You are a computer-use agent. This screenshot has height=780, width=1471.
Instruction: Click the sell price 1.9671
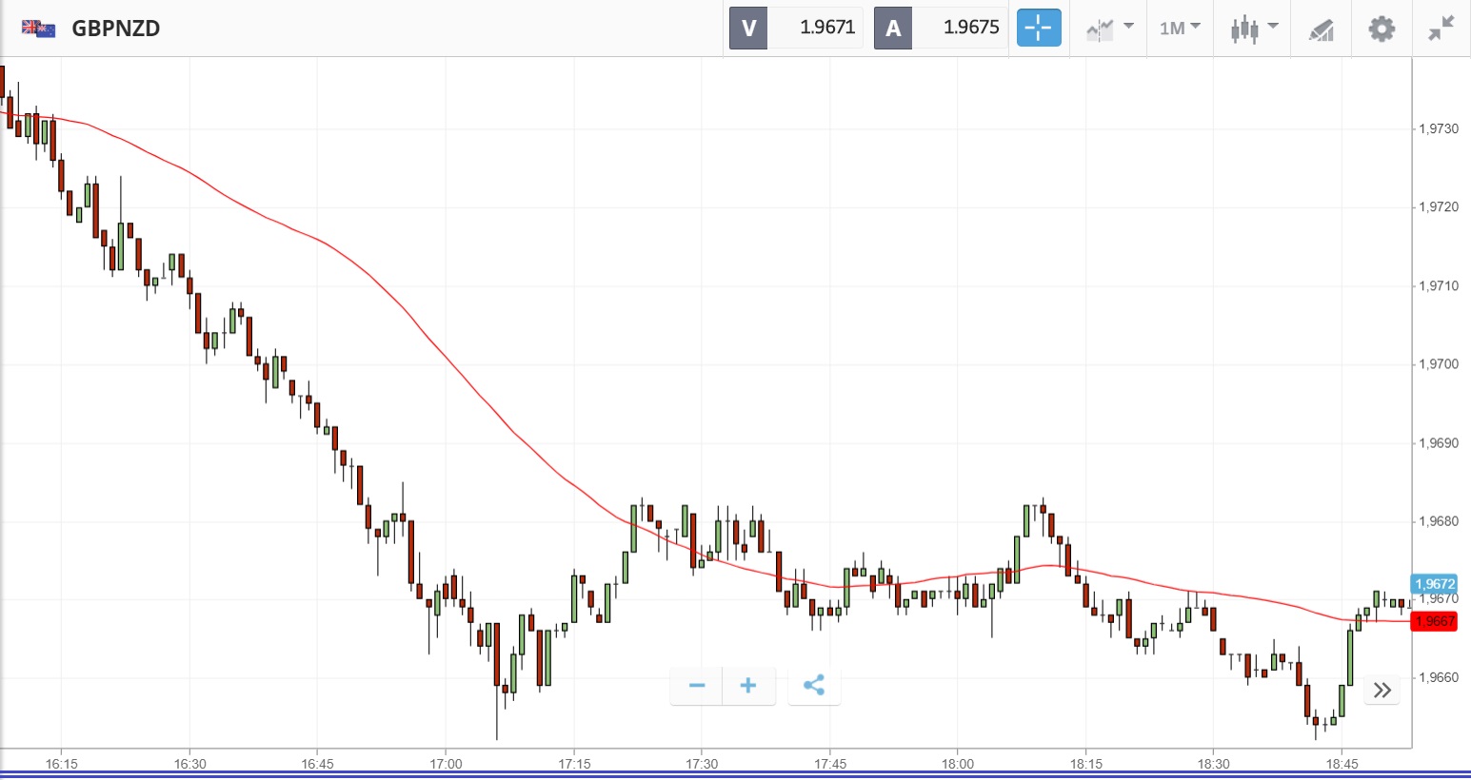[827, 28]
